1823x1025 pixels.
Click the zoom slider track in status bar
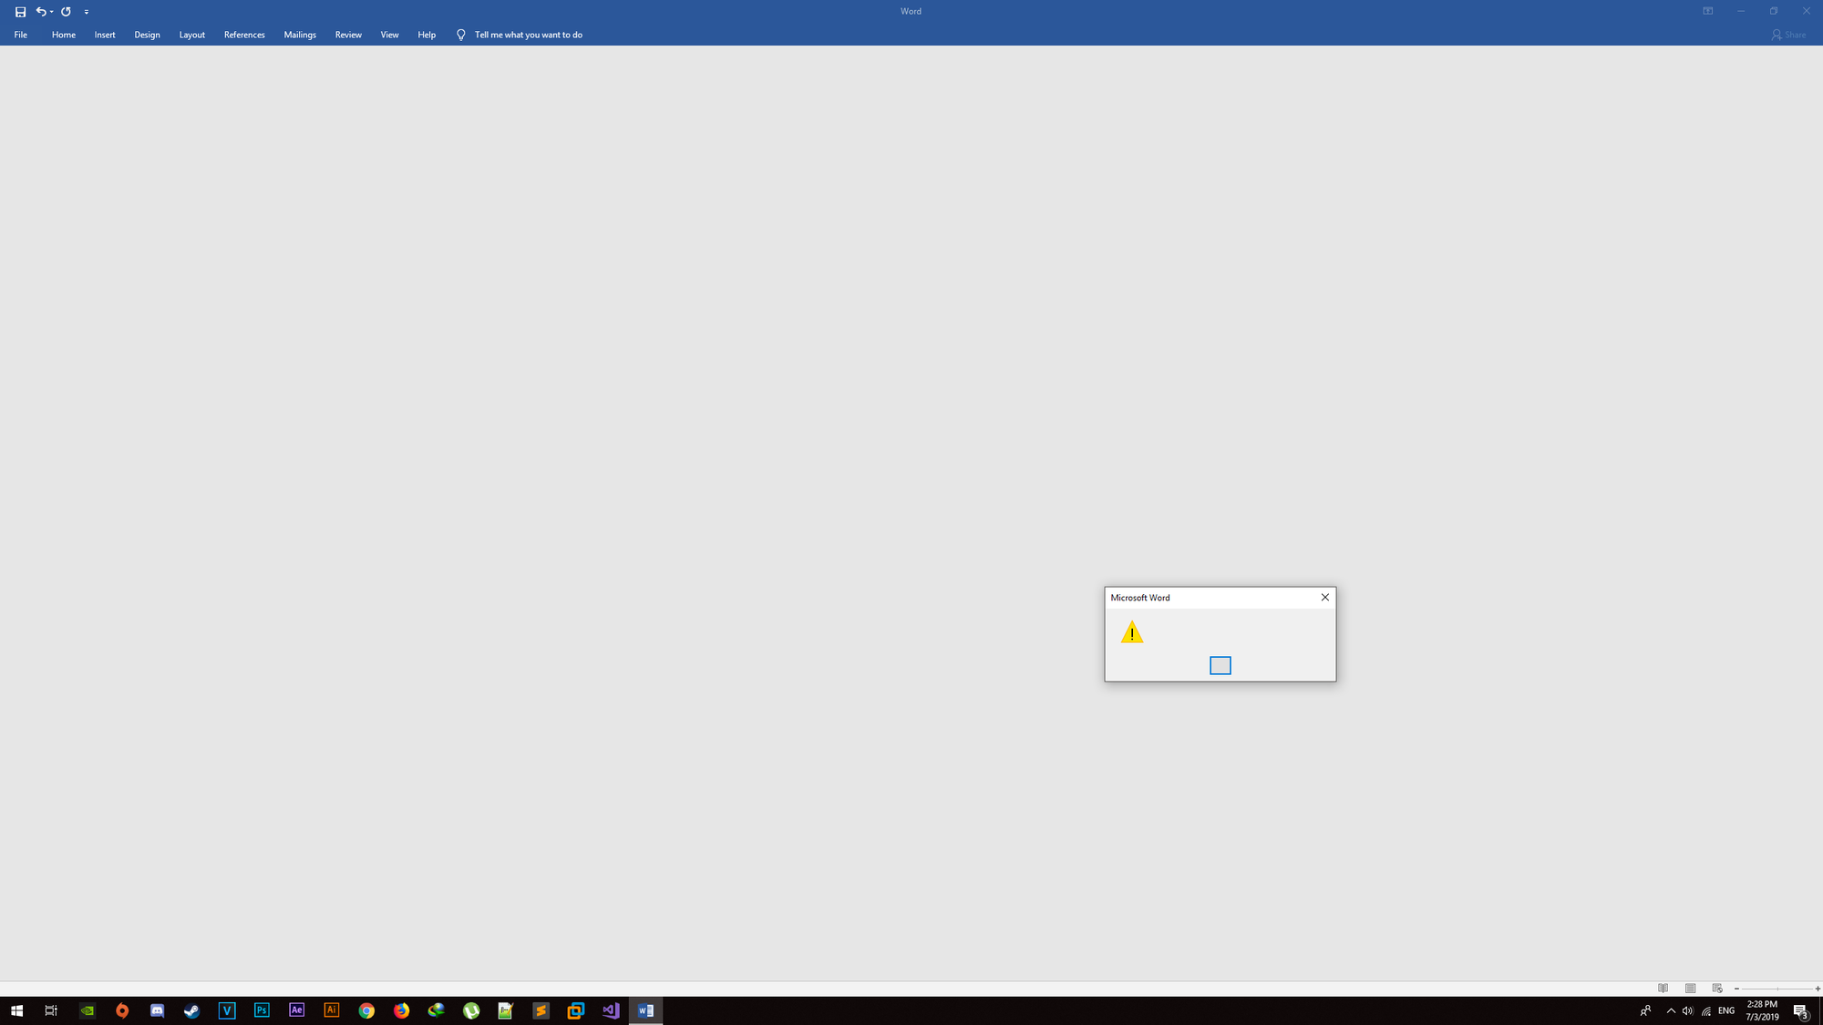tap(1777, 989)
